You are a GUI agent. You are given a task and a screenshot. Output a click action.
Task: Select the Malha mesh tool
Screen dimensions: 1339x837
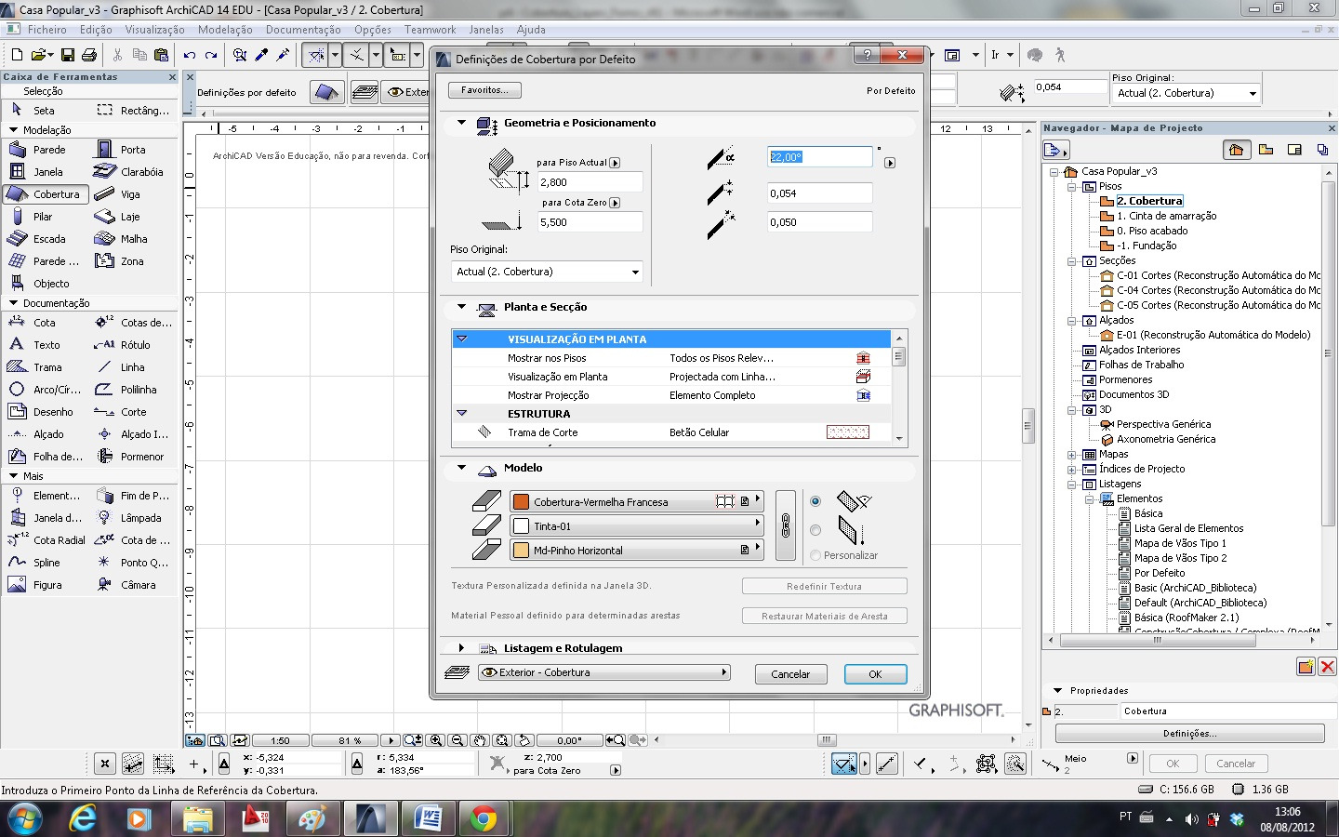tap(132, 238)
